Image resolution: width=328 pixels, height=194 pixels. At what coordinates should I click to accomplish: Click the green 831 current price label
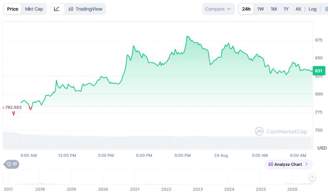(319, 71)
